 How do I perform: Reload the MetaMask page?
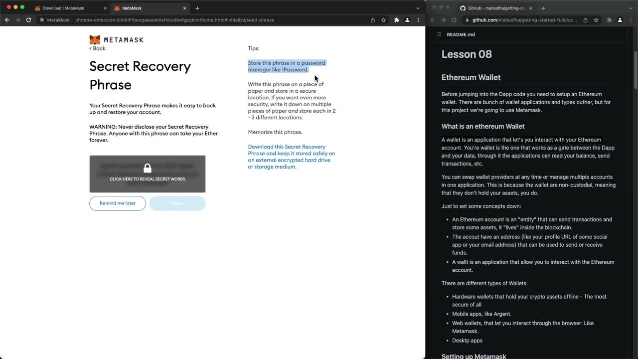(28, 20)
